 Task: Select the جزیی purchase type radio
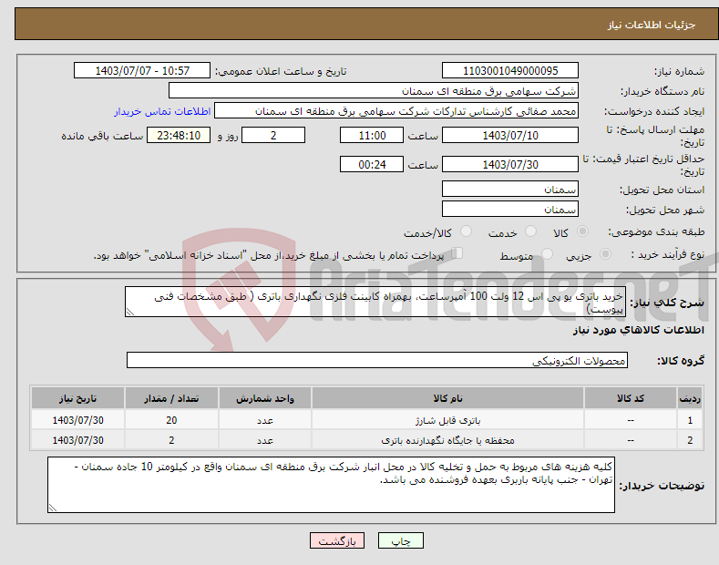tap(605, 253)
